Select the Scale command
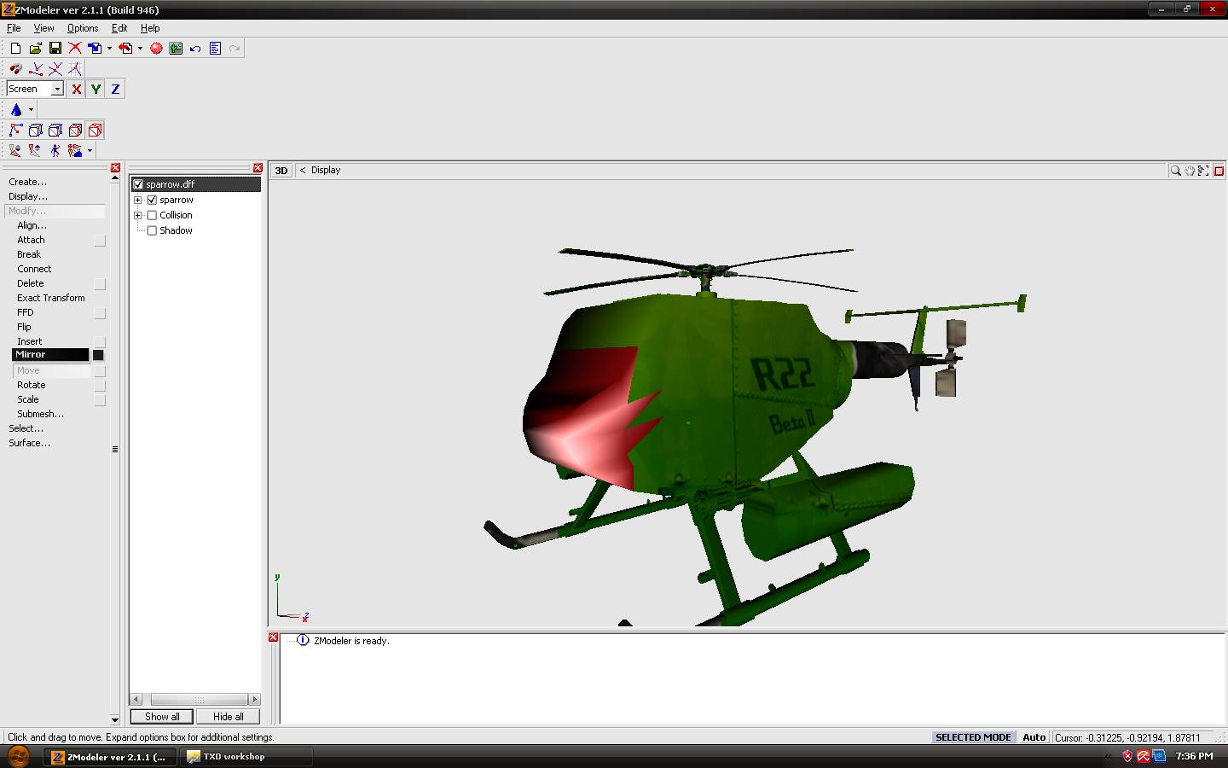Screen dimensions: 1228x768 click(x=28, y=399)
